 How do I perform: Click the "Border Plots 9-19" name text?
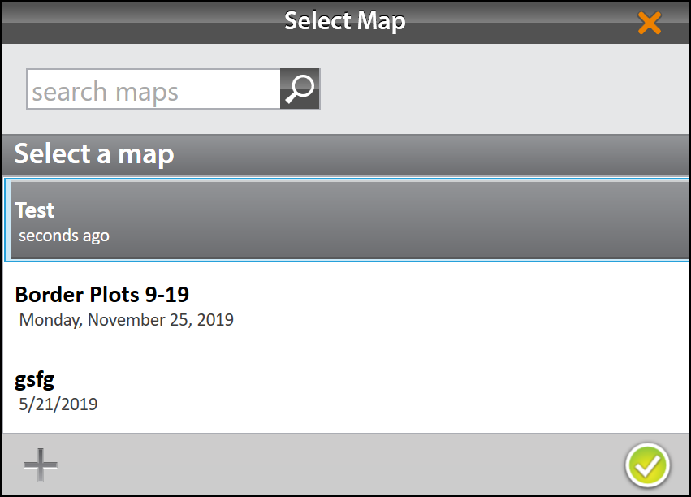click(102, 294)
